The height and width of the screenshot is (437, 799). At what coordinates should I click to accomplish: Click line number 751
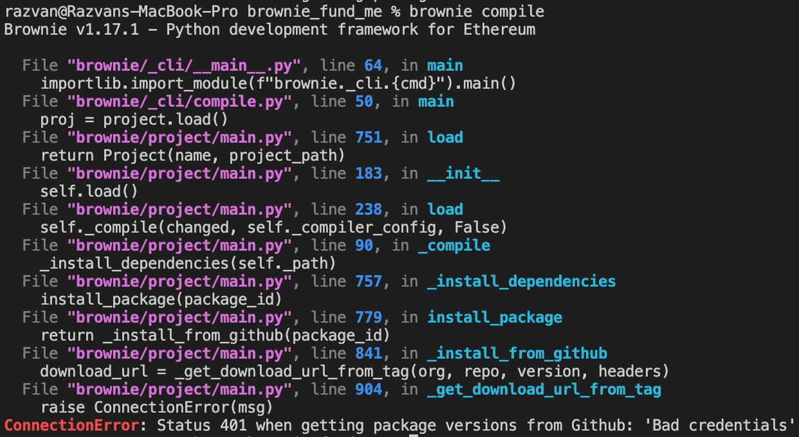[x=368, y=138]
